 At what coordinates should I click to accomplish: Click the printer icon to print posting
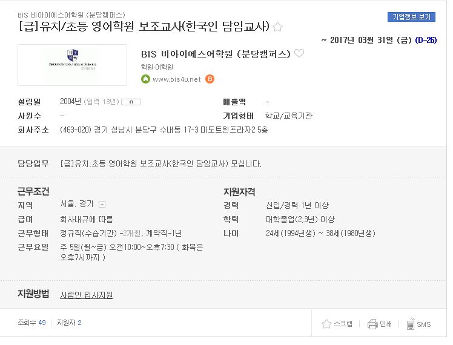point(372,324)
